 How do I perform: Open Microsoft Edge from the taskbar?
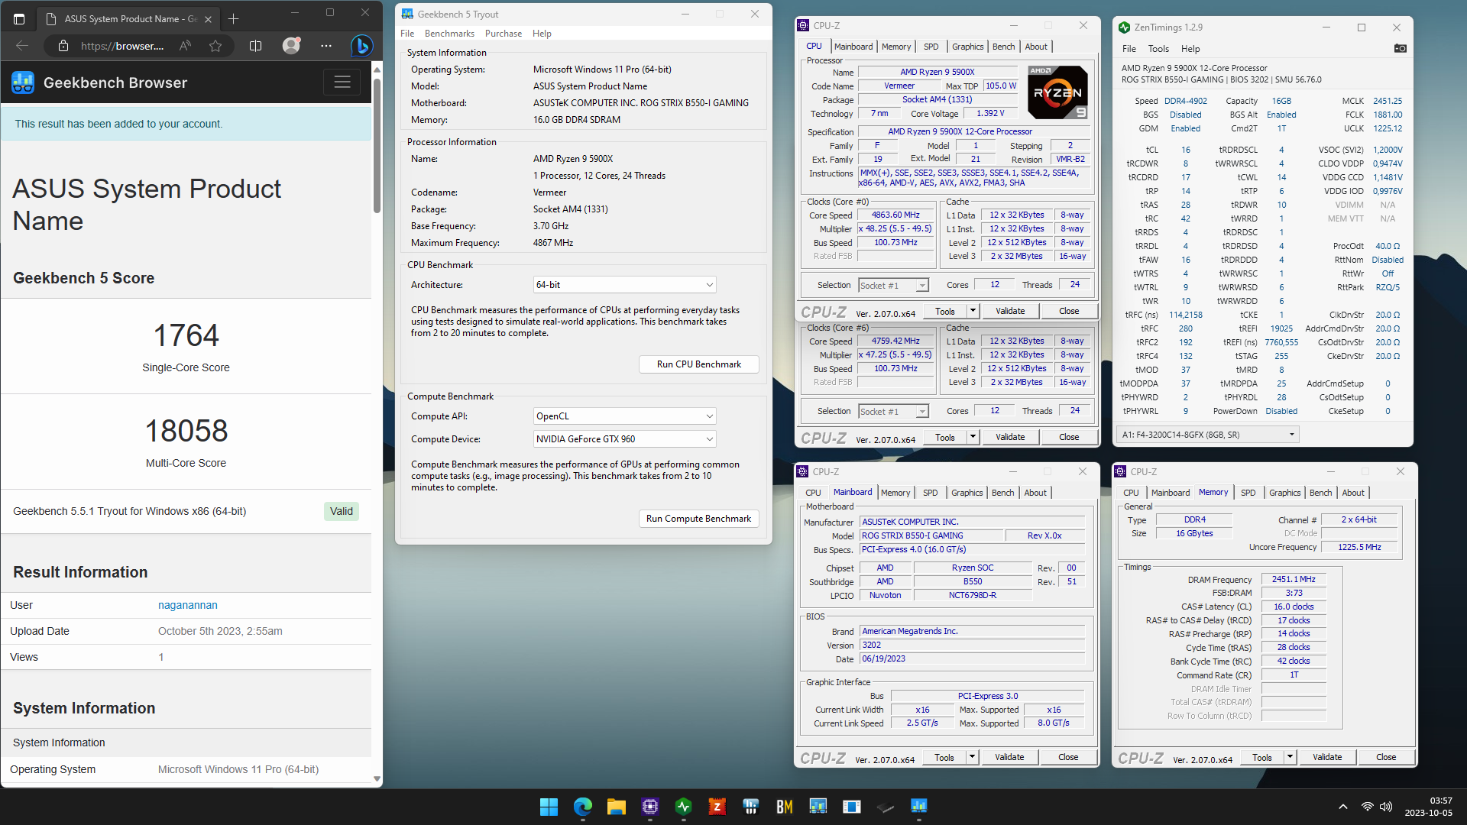[x=583, y=807]
